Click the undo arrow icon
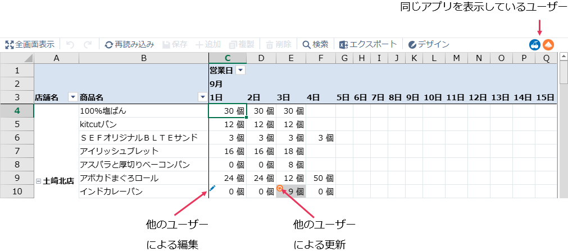This screenshot has width=568, height=252. coord(70,44)
